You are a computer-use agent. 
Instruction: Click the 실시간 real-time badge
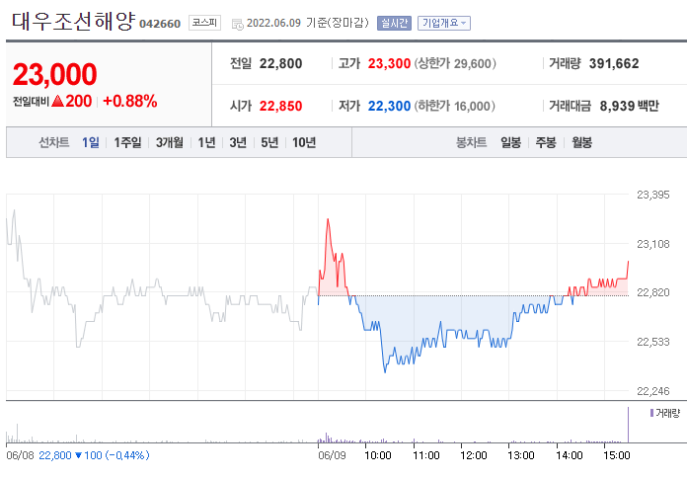click(394, 24)
